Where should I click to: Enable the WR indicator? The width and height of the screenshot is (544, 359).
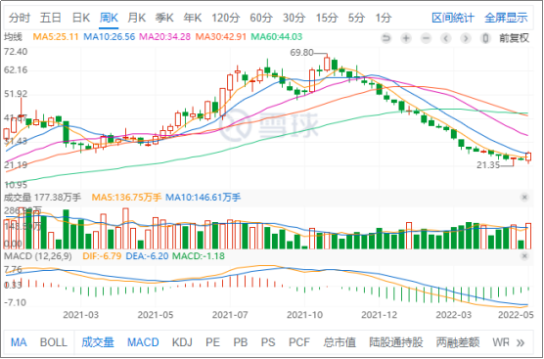point(501,342)
